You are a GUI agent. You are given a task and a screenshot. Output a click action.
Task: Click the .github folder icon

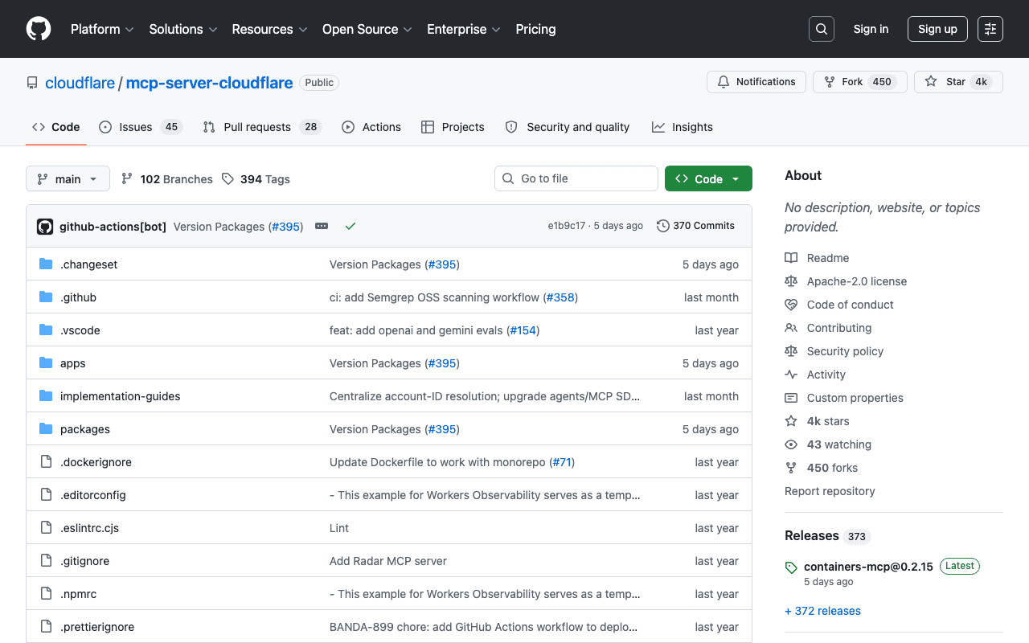click(x=46, y=297)
